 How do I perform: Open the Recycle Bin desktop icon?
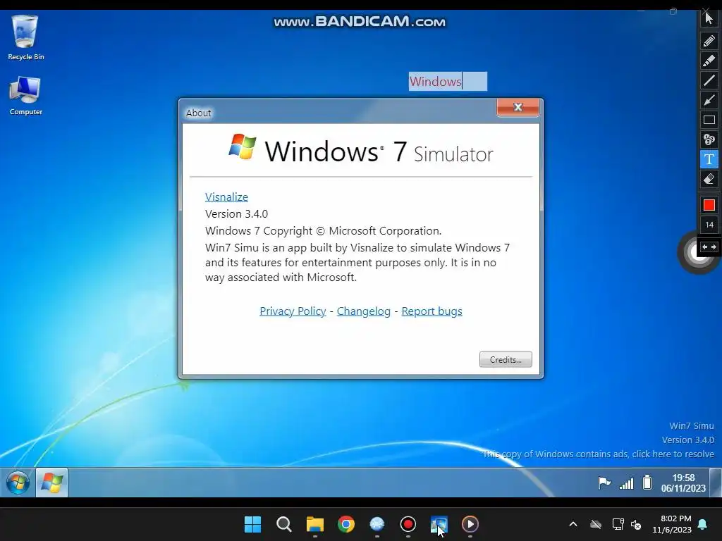pos(26,38)
